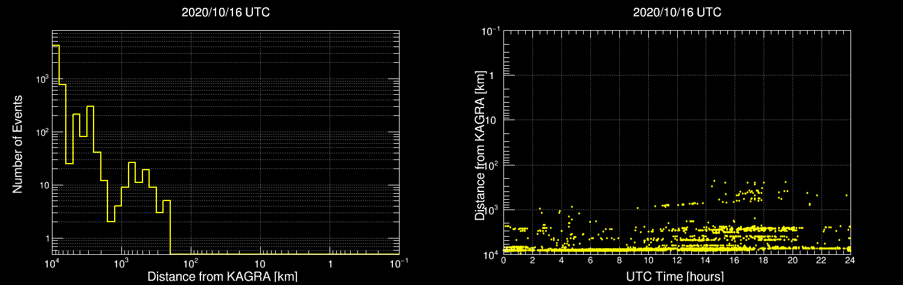The image size is (903, 285).
Task: Click the 10^2 tick label on the histogram y-axis
Action: click(x=41, y=132)
